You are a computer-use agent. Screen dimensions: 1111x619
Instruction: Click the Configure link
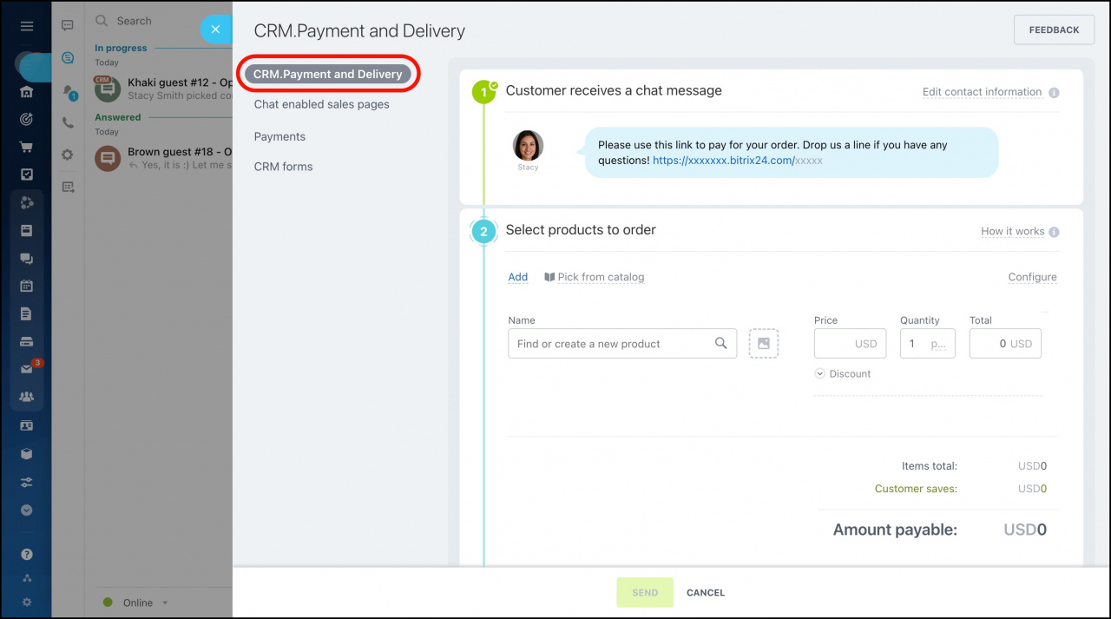pos(1033,277)
